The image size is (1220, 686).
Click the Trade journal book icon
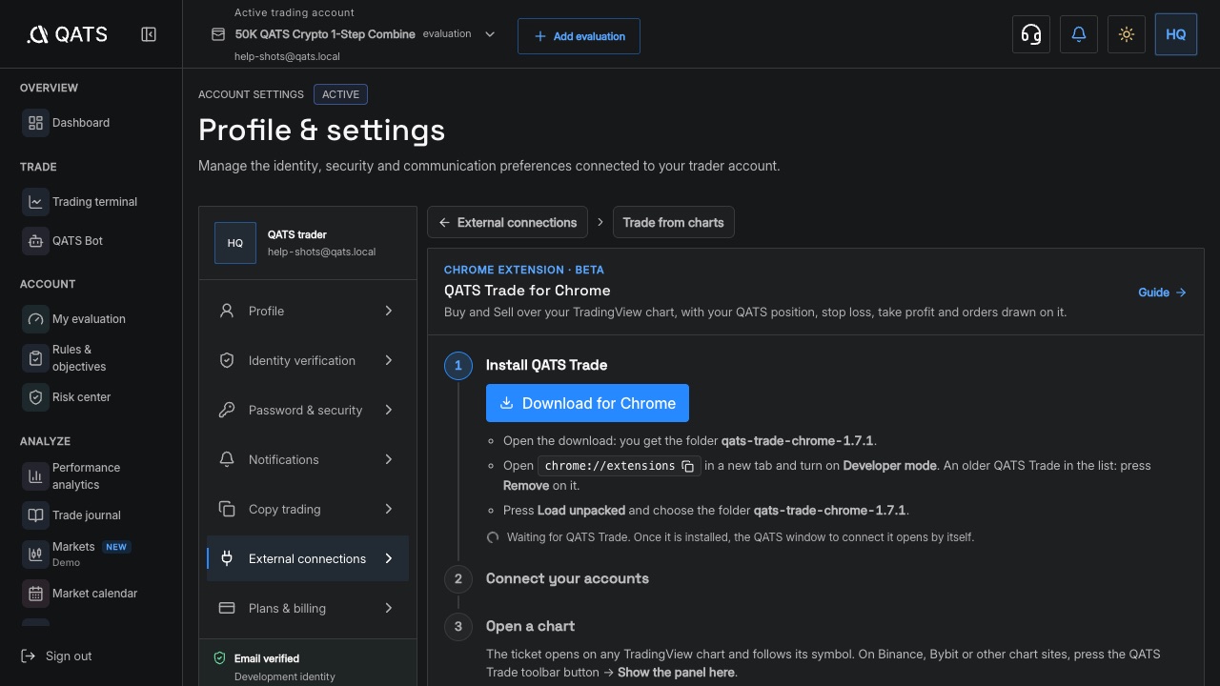pos(35,515)
